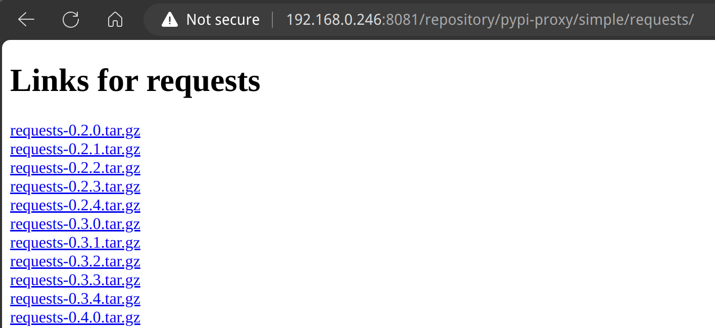The width and height of the screenshot is (715, 328).
Task: Download requests-0.3.2.tar.gz
Action: [75, 262]
